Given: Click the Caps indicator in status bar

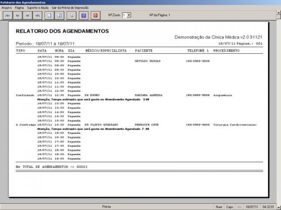Looking at the screenshot, I should 229,207.
